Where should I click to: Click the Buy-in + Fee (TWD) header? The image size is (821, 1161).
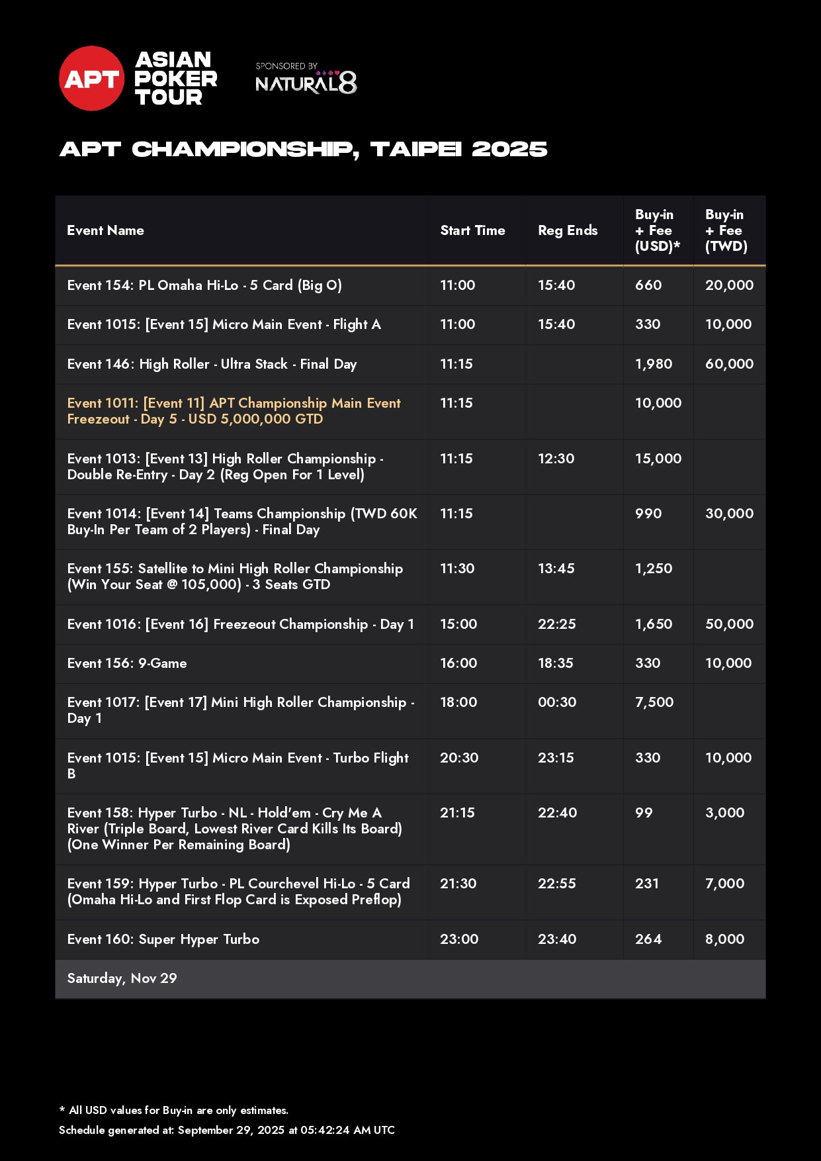click(x=726, y=230)
